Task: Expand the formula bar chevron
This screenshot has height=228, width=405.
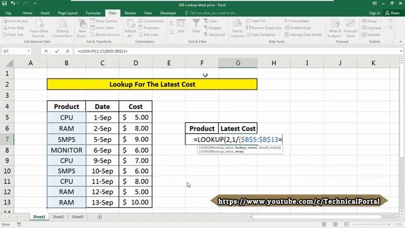Action: [x=401, y=51]
